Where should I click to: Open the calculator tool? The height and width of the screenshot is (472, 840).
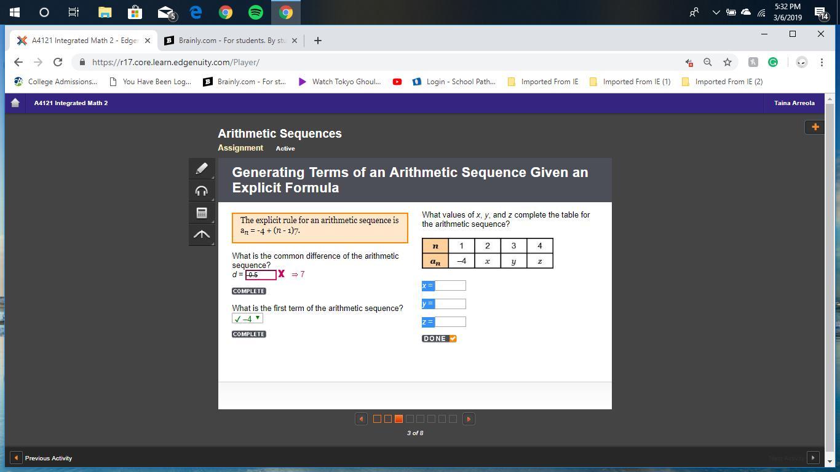click(x=202, y=213)
